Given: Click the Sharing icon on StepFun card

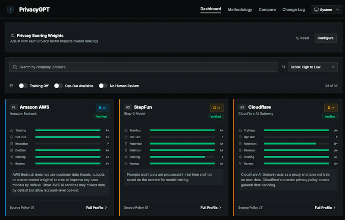Looking at the screenshot, I should 126,157.
